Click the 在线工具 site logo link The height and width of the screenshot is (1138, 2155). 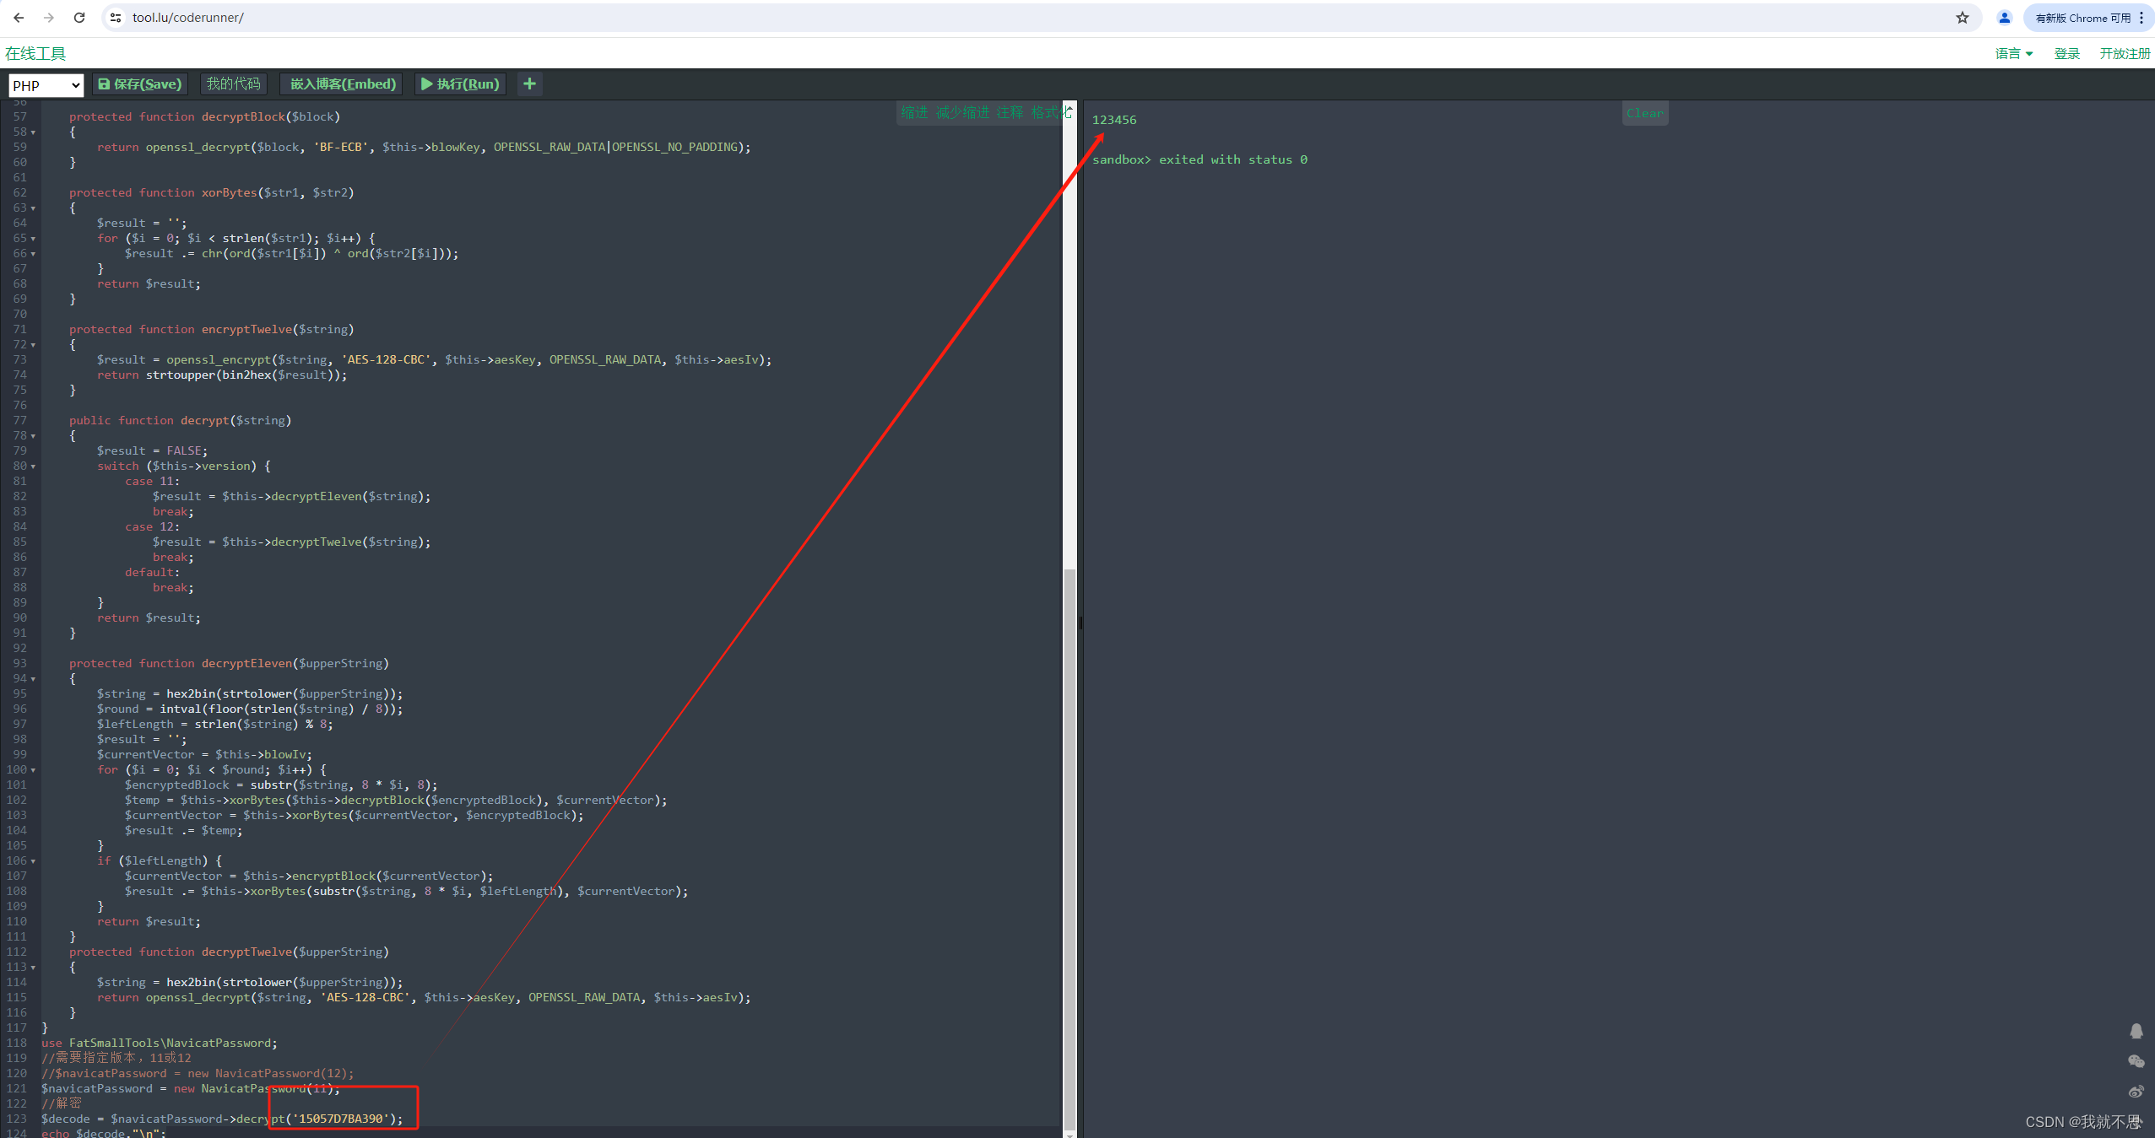tap(35, 53)
